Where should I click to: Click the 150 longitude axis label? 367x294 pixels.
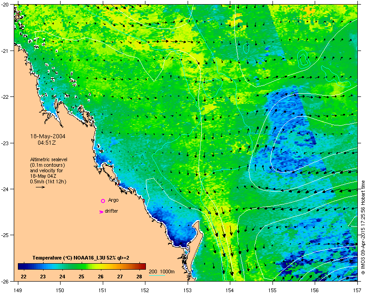pyautogui.click(x=60, y=290)
